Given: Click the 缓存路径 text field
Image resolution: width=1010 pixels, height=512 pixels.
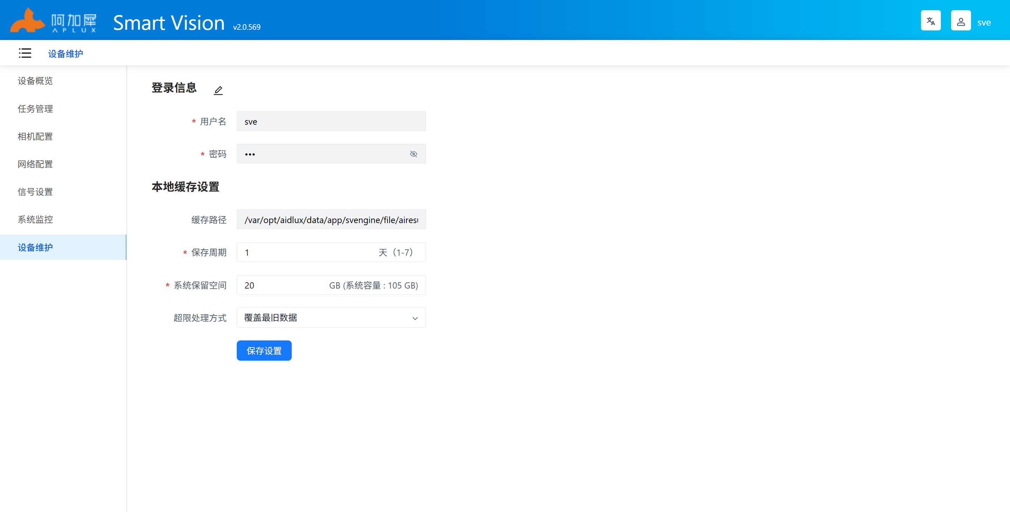Looking at the screenshot, I should (x=331, y=220).
